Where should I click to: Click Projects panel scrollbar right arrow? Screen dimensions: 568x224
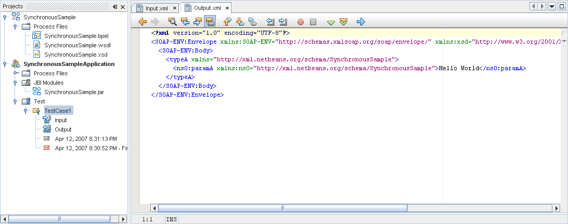123,219
